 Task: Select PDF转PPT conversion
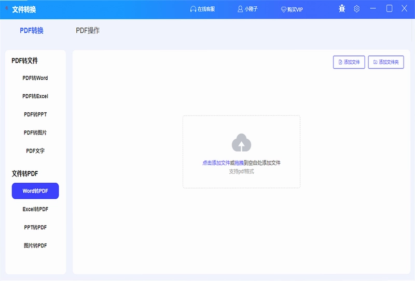(x=35, y=114)
